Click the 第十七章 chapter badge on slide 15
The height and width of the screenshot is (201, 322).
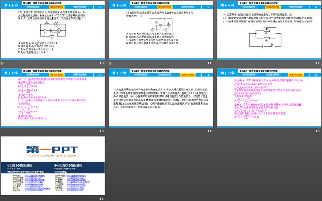coord(224,73)
